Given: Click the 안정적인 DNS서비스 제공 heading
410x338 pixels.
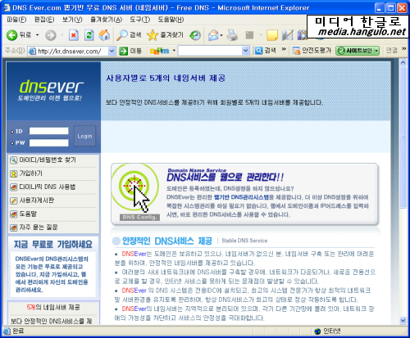Looking at the screenshot, I should (x=167, y=241).
